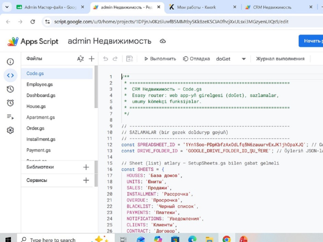Click the Выполнить run button
The height and width of the screenshot is (242, 323).
click(160, 59)
